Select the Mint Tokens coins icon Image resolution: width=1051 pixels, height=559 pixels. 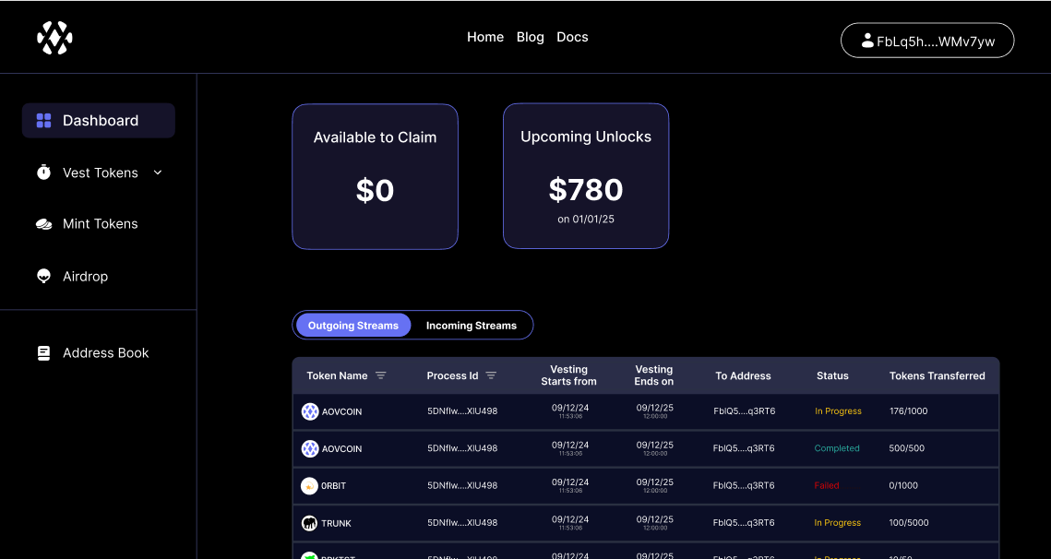pos(42,223)
